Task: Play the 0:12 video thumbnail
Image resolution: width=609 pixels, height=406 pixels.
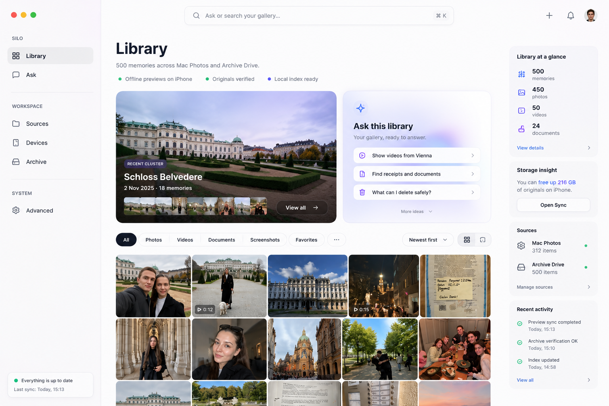Action: click(229, 286)
